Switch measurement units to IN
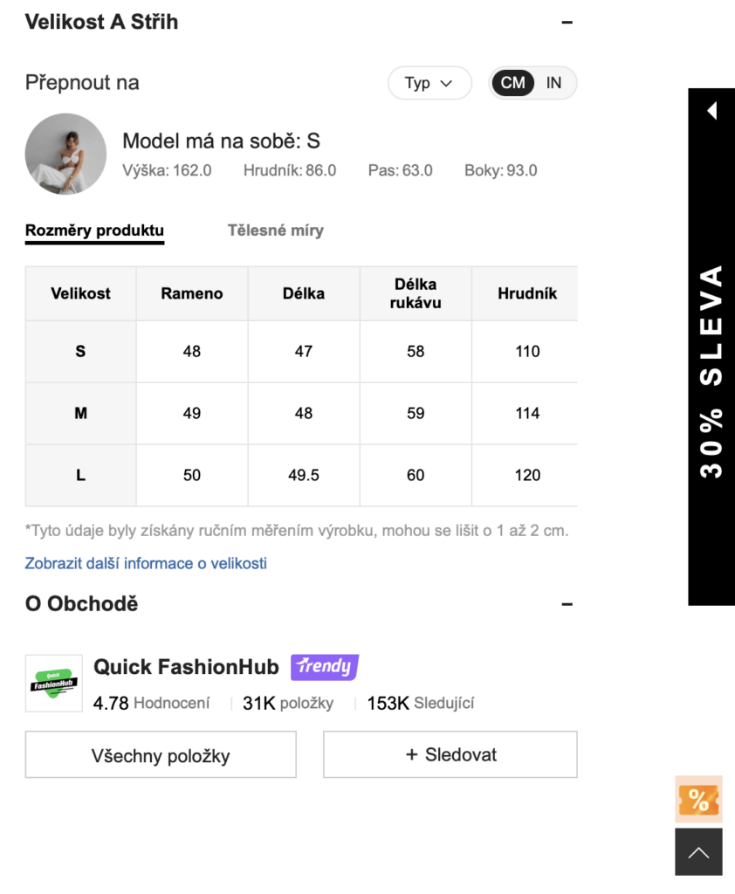This screenshot has width=735, height=894. (x=553, y=83)
